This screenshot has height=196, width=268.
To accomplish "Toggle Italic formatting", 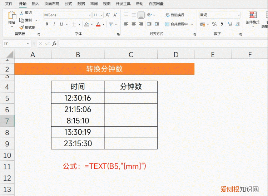I will point(54,24).
